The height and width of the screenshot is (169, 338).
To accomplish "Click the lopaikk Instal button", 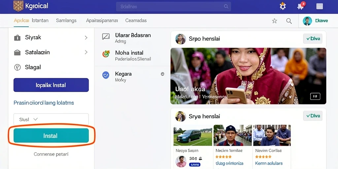I will point(51,85).
